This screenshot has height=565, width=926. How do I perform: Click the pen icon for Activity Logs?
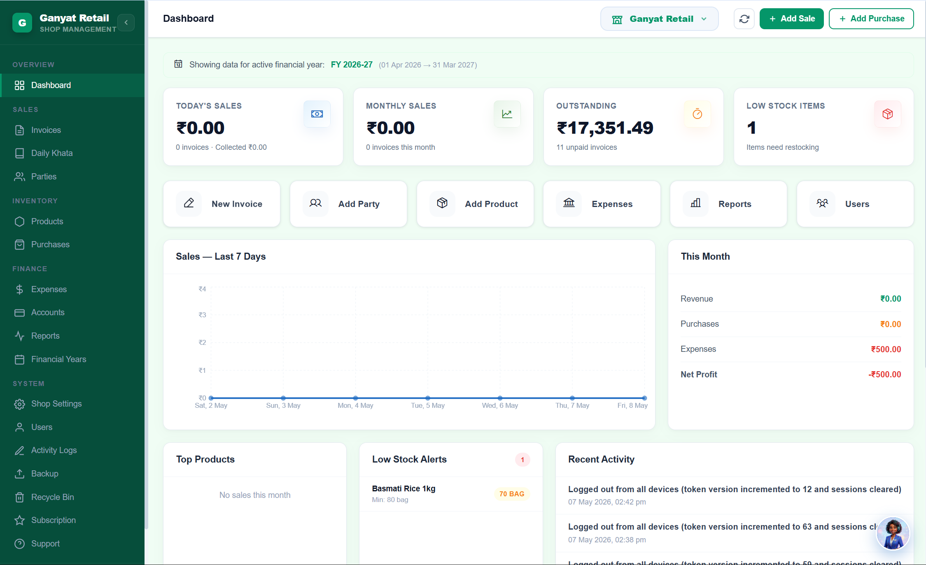[x=19, y=451]
